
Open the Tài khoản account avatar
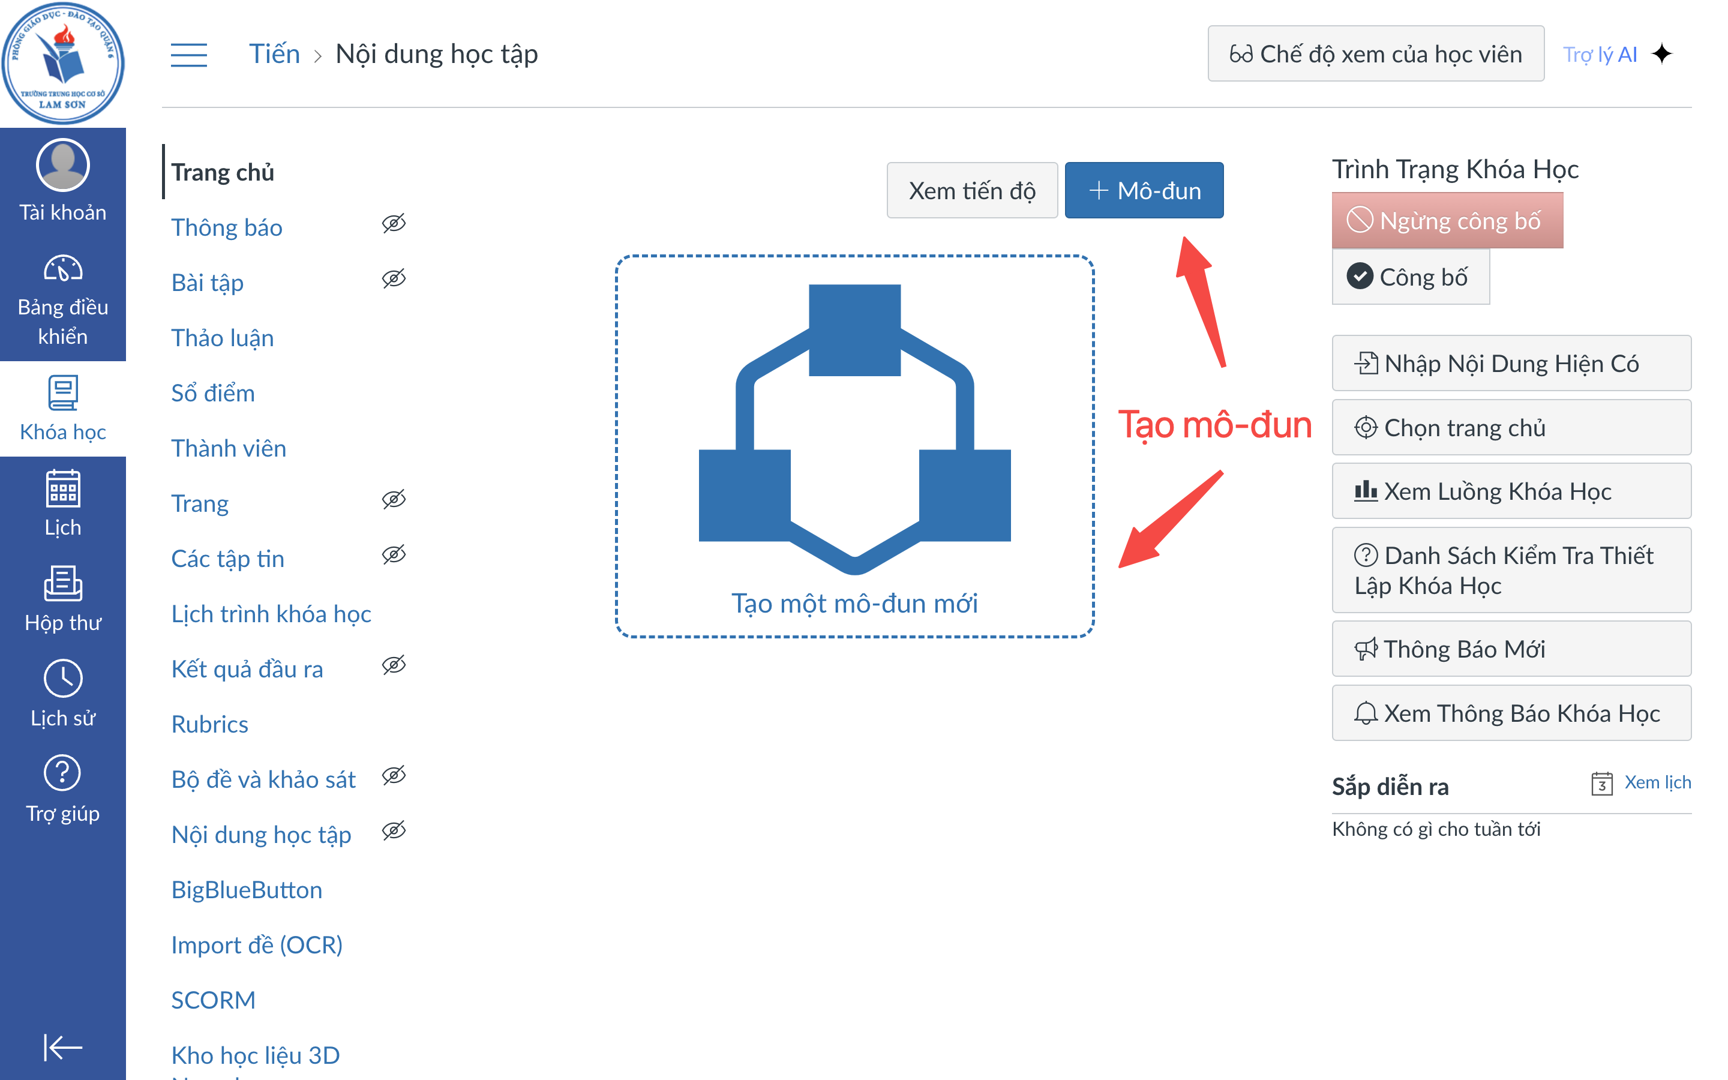click(x=63, y=165)
